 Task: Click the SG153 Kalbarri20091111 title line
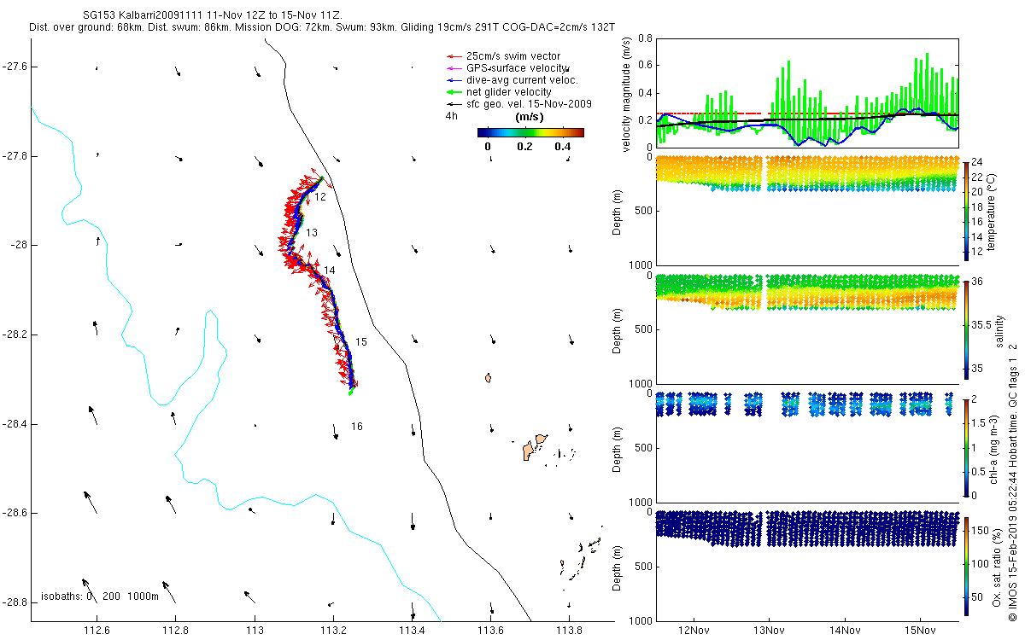213,15
